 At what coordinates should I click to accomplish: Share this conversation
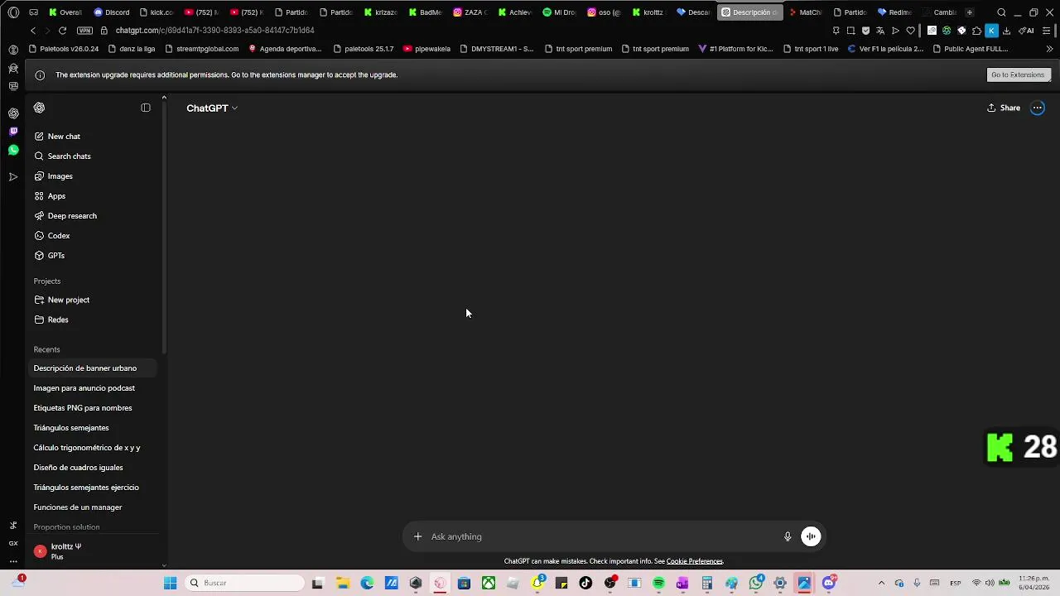coord(1004,108)
